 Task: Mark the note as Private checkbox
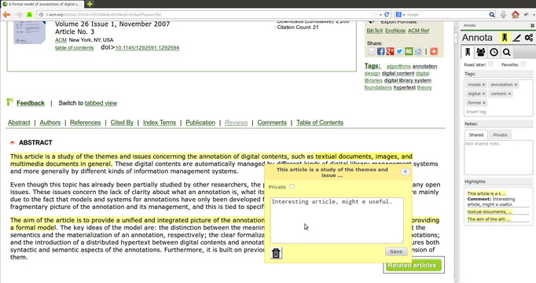[292, 186]
